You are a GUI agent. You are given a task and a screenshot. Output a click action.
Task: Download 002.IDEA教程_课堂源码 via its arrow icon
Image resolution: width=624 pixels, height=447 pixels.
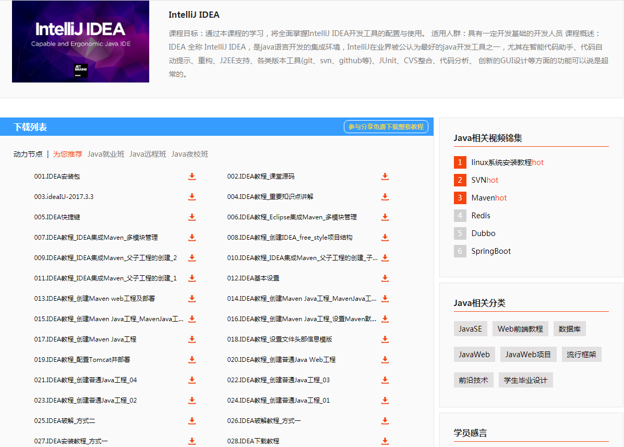(385, 177)
